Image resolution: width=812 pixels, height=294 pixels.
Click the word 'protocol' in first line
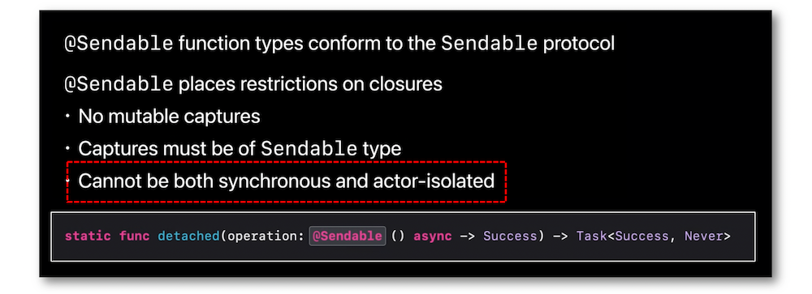pos(578,45)
